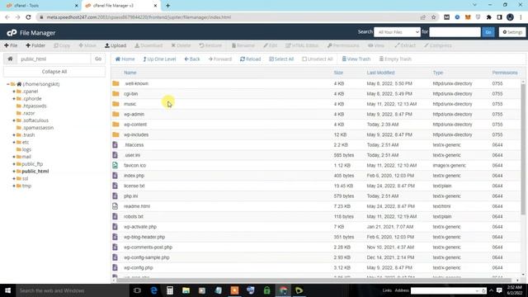
Task: Select the wp-config.php file name
Action: click(x=139, y=267)
